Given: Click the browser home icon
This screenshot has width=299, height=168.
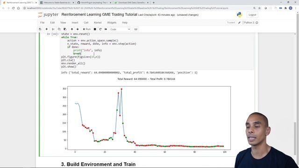Looking at the screenshot, I should pos(18,8).
